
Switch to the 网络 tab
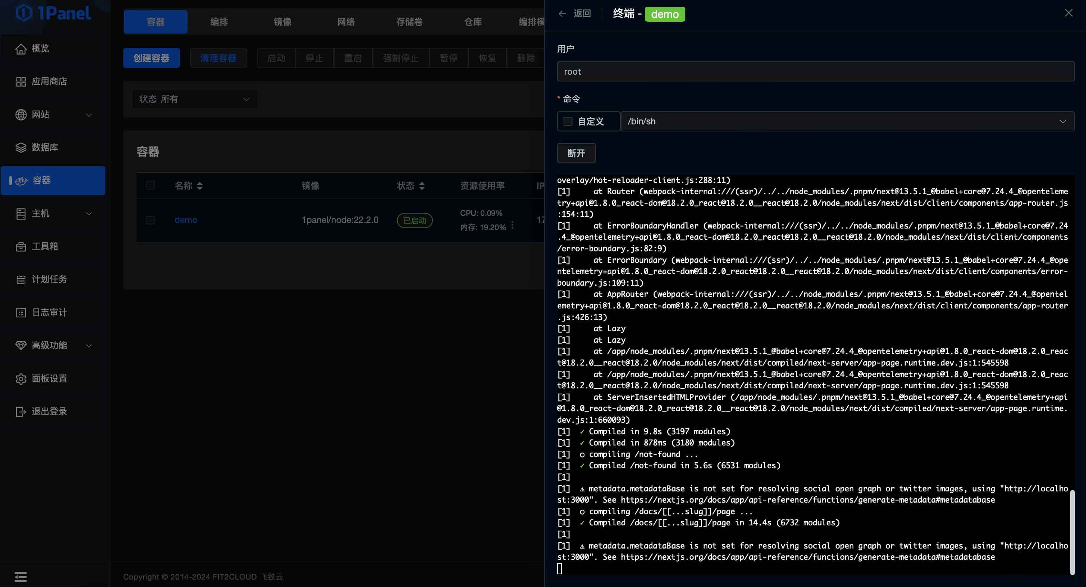pos(346,22)
